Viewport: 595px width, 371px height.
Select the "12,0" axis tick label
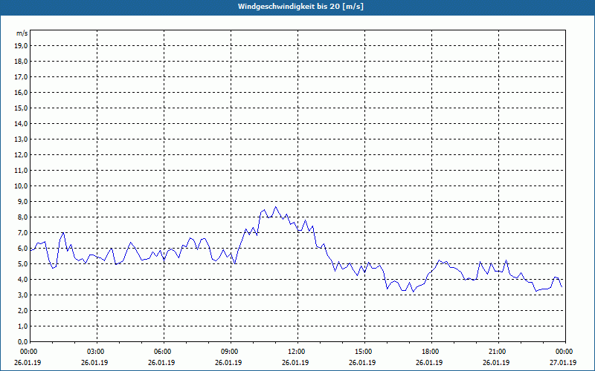coord(22,155)
